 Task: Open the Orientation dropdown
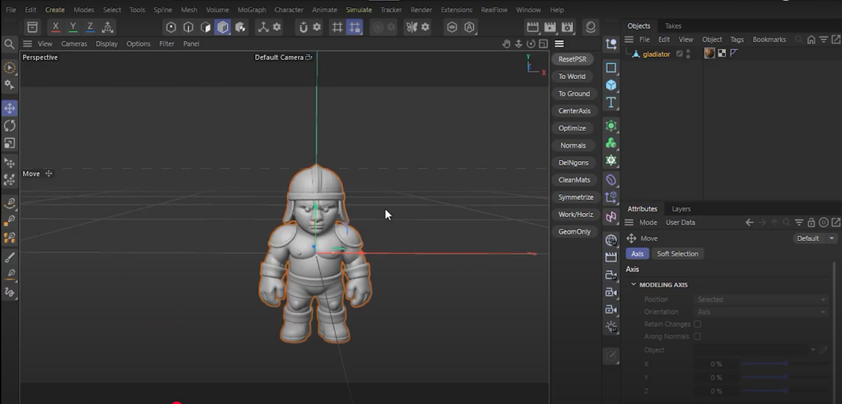point(761,312)
